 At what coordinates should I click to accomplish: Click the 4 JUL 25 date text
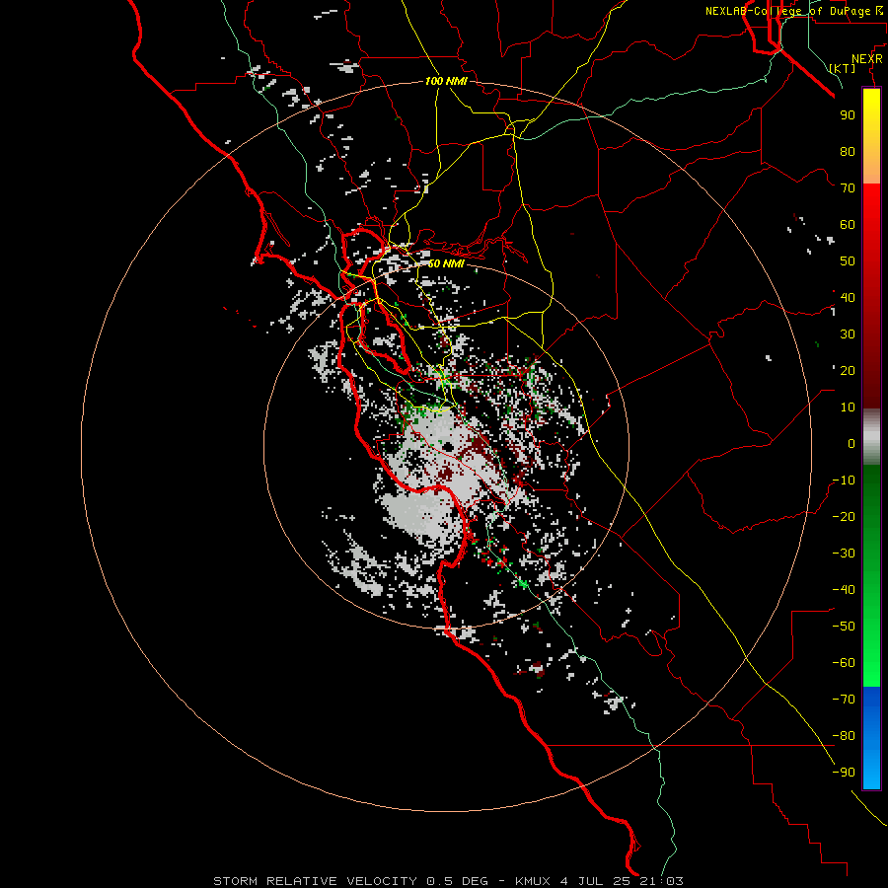point(596,881)
